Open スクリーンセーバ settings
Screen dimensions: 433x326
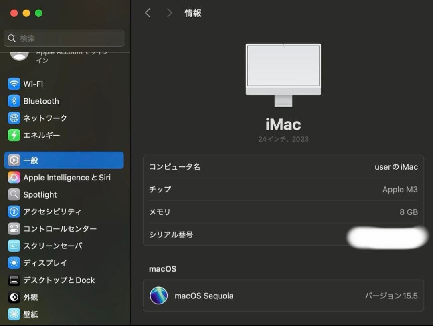point(52,246)
